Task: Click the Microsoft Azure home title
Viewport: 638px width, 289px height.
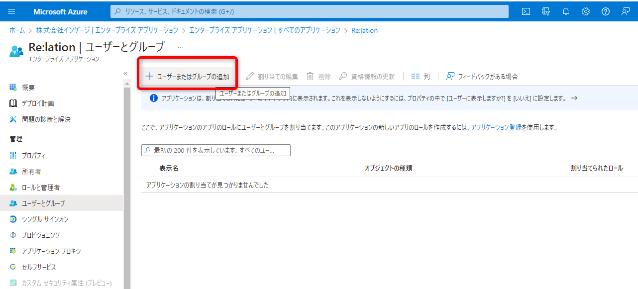Action: point(60,11)
